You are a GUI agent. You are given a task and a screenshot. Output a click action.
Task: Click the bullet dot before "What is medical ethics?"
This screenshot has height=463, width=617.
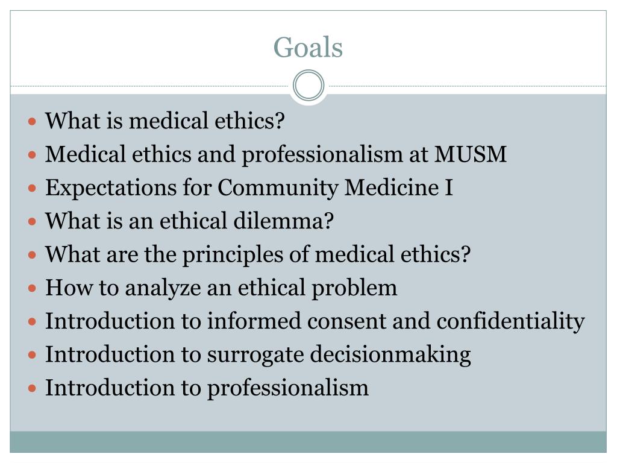[x=33, y=122]
